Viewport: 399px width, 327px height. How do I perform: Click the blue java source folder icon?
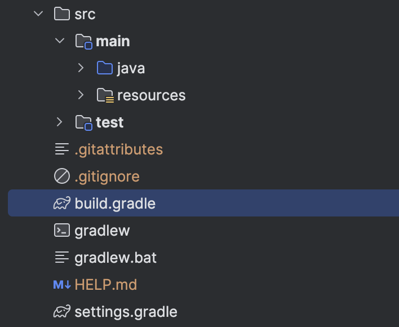tap(105, 68)
